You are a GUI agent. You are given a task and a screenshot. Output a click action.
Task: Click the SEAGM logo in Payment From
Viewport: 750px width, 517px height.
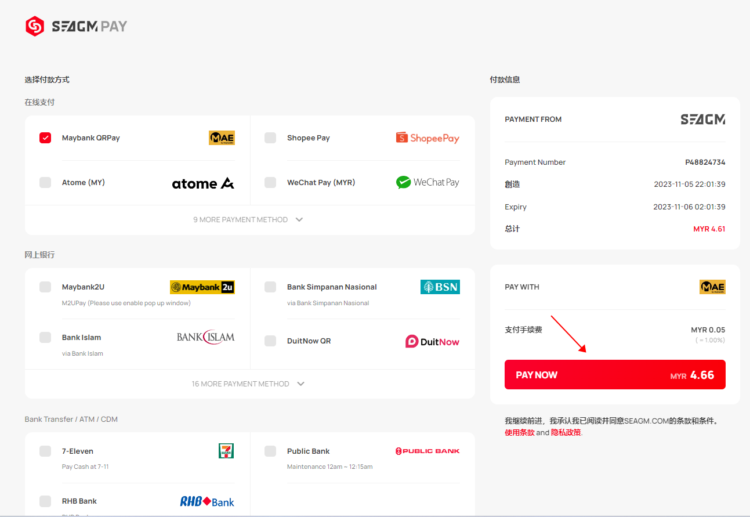coord(703,119)
